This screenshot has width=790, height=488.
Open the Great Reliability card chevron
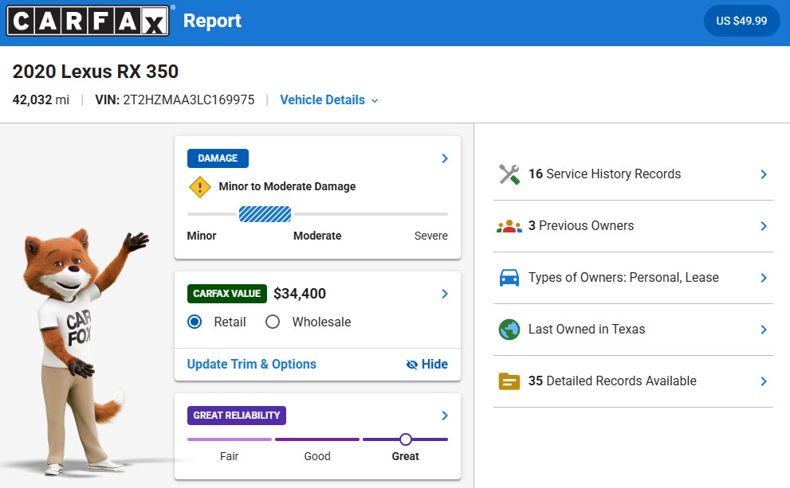pos(444,416)
